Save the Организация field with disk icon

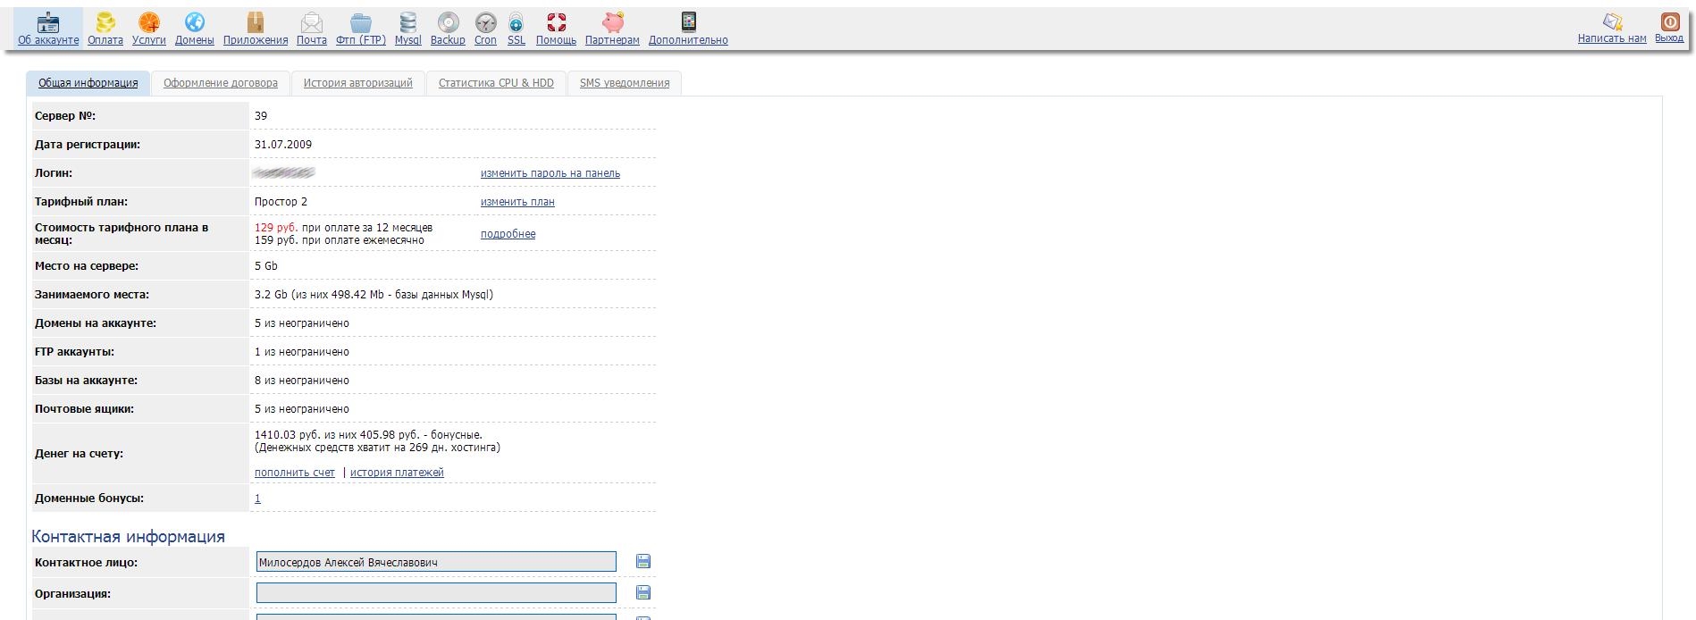(x=643, y=592)
